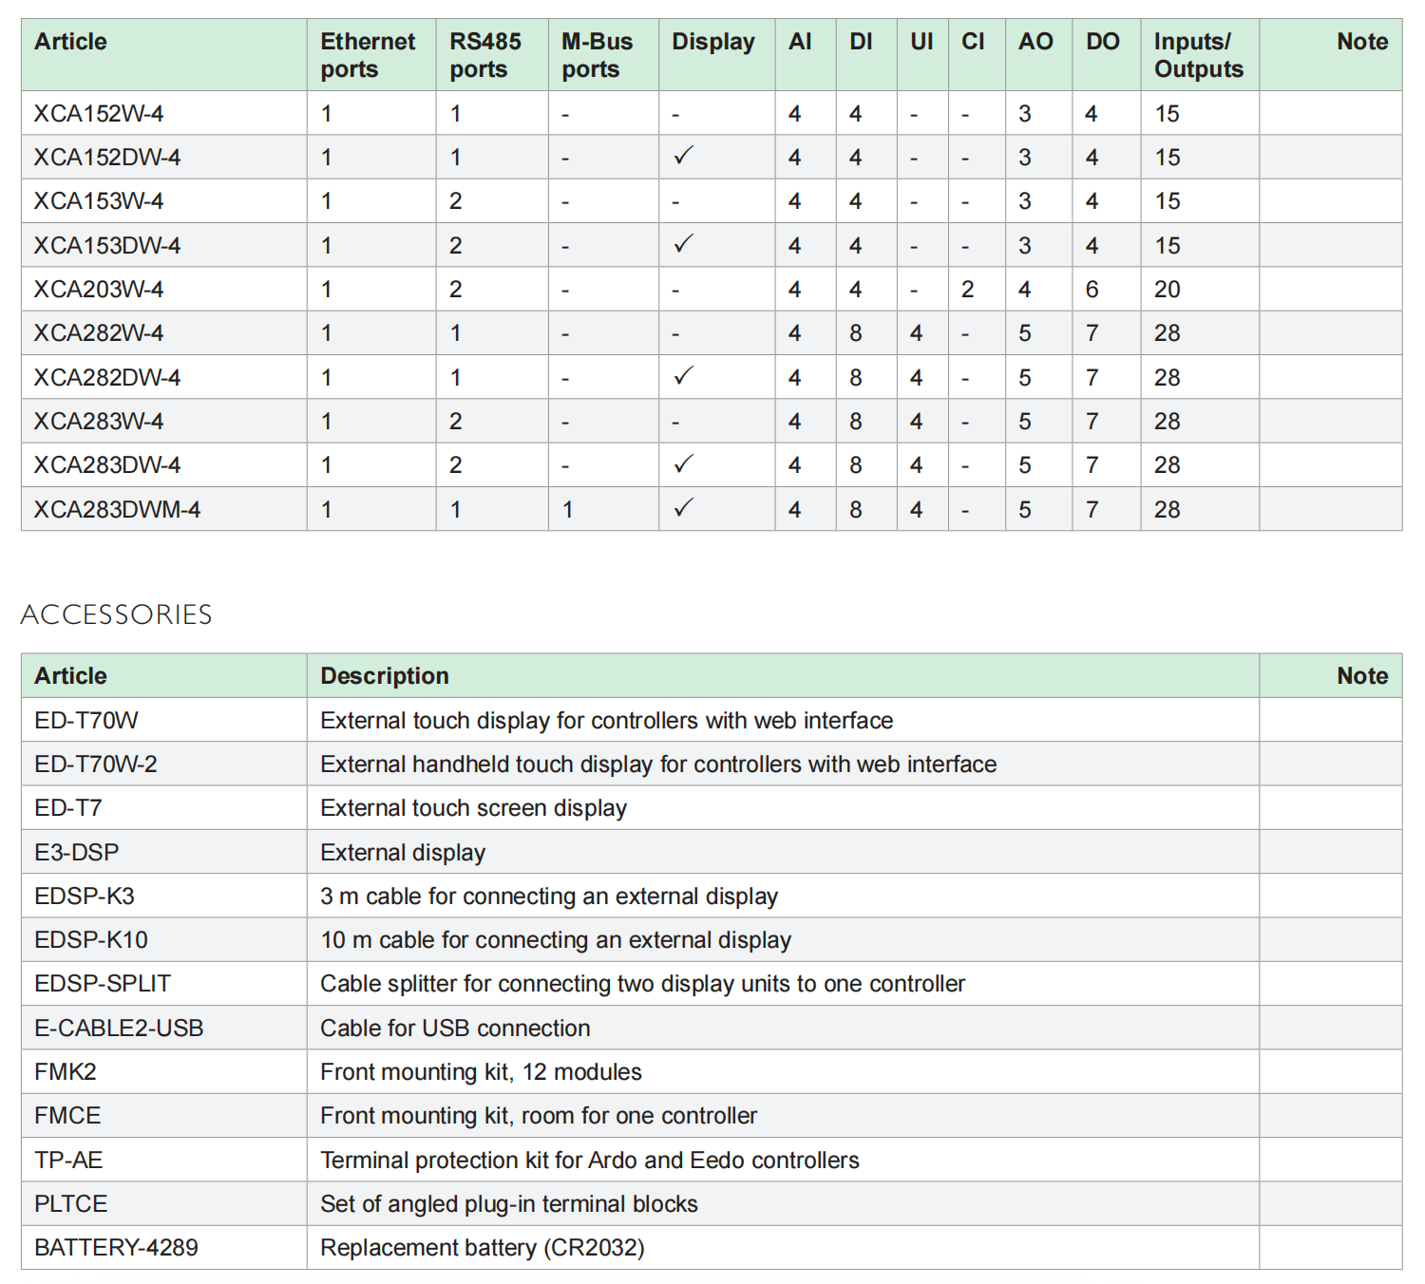Select the XCA203W-4 article cell
Image resolution: width=1425 pixels, height=1284 pixels.
99,289
